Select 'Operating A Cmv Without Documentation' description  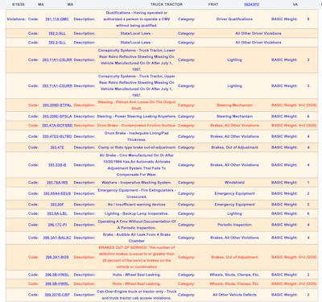pos(137,225)
